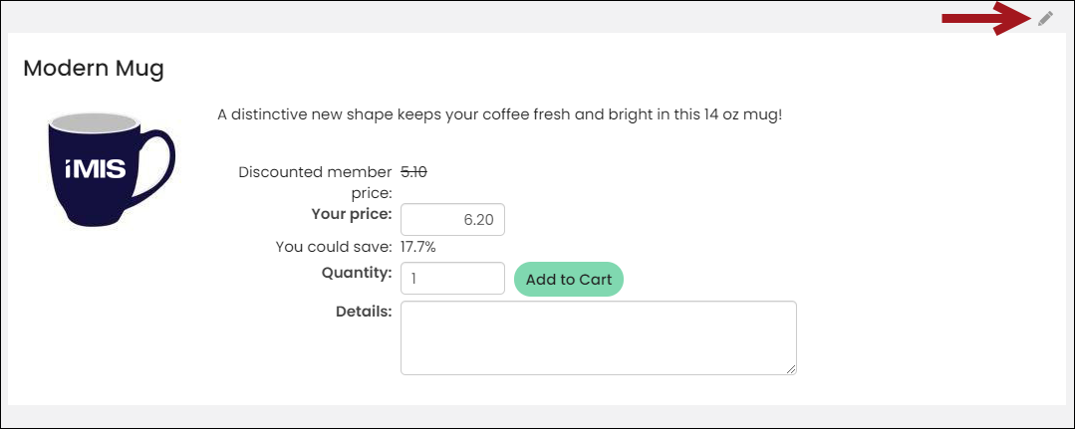Click the mug description text
Viewport: 1075px width, 429px height.
coord(500,113)
